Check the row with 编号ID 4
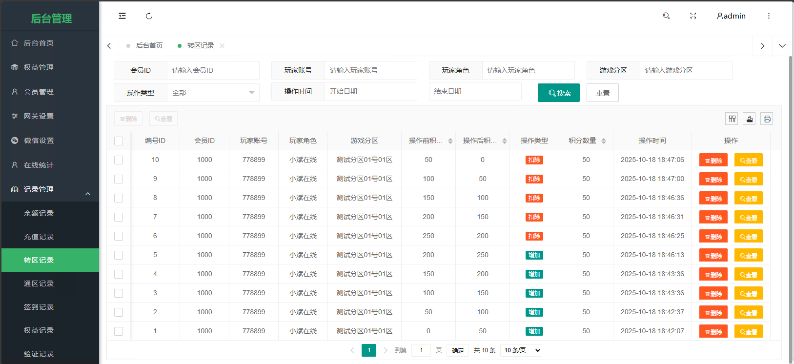Viewport: 794px width, 364px height. pyautogui.click(x=119, y=274)
